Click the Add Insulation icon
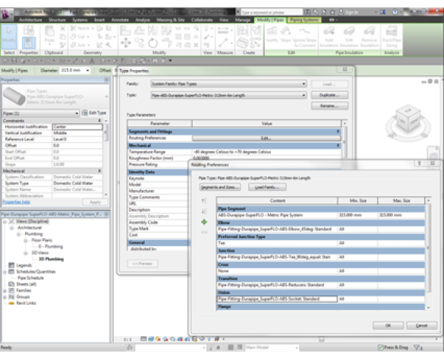The height and width of the screenshot is (358, 444). [x=329, y=36]
